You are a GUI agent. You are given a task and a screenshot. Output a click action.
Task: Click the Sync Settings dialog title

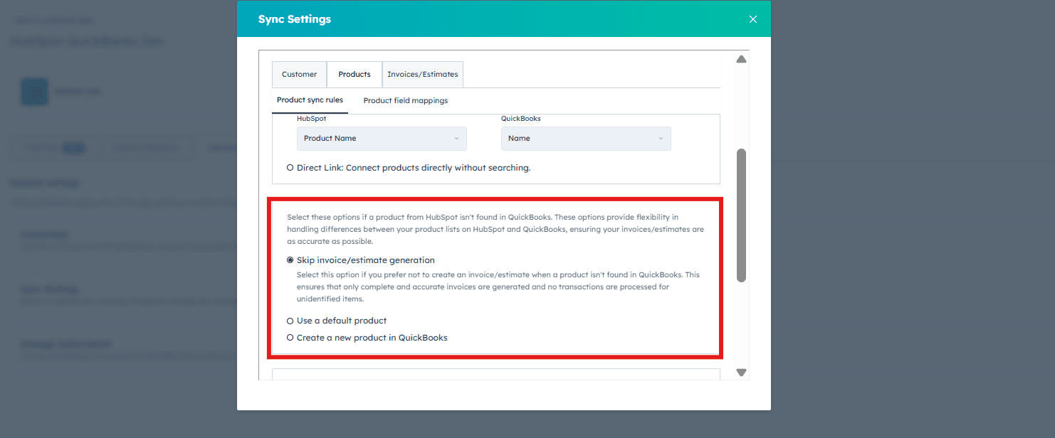pos(295,19)
